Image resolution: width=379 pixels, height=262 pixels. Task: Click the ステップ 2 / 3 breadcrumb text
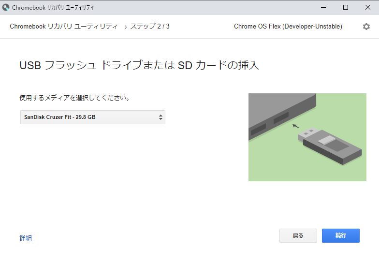(x=150, y=26)
